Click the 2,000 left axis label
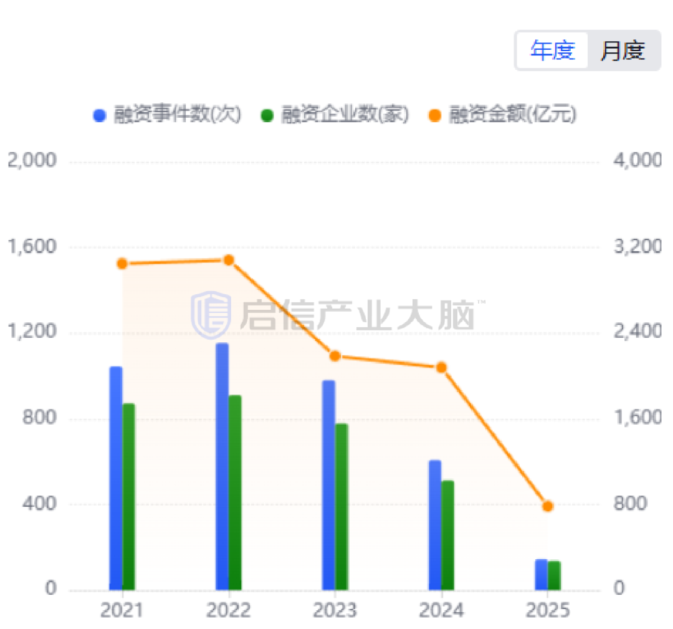Image resolution: width=673 pixels, height=629 pixels. pos(32,160)
